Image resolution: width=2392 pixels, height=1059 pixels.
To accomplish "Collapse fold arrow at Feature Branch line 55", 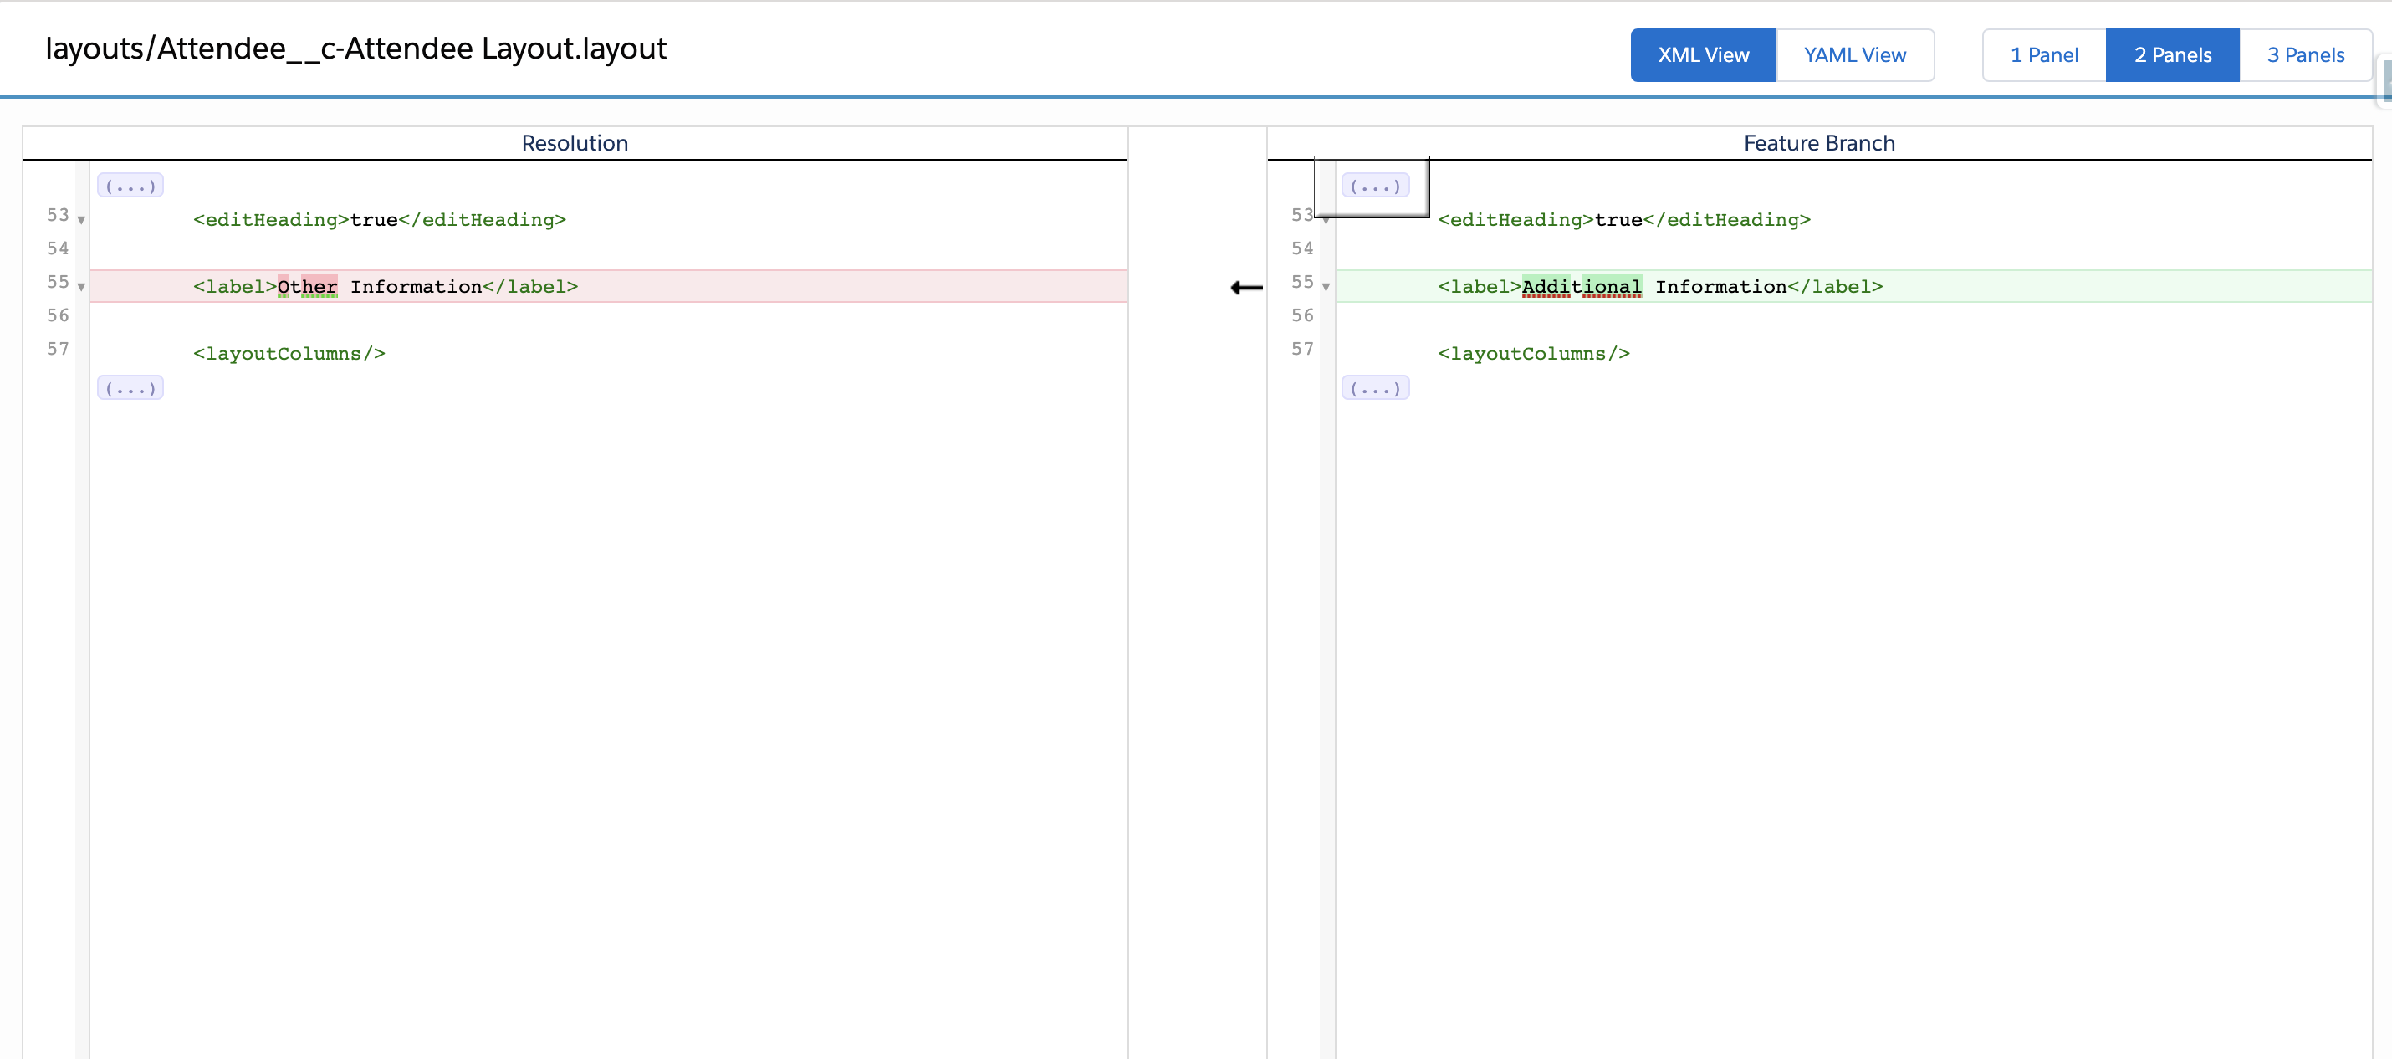I will tap(1326, 287).
